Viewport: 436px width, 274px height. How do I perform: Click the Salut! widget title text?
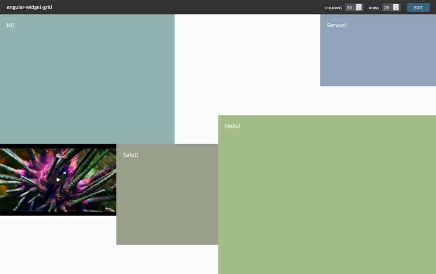click(131, 154)
